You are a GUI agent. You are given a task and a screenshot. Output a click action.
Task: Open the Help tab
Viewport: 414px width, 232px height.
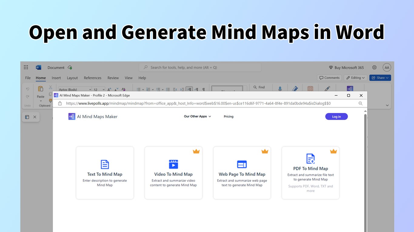click(x=142, y=78)
